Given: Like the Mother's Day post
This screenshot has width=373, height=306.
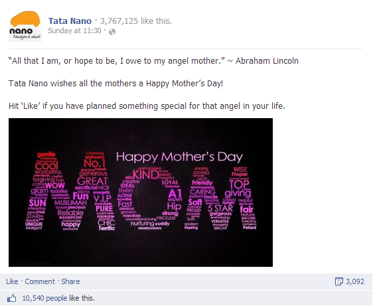Looking at the screenshot, I should 12,281.
